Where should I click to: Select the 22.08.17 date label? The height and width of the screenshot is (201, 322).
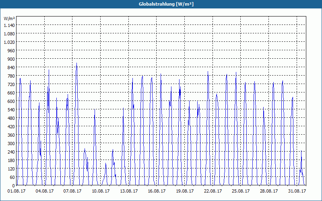pyautogui.click(x=213, y=191)
